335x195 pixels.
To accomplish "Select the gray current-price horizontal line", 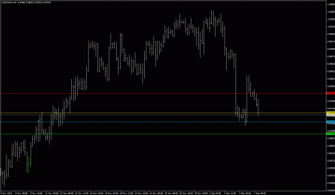I will click(x=163, y=115).
